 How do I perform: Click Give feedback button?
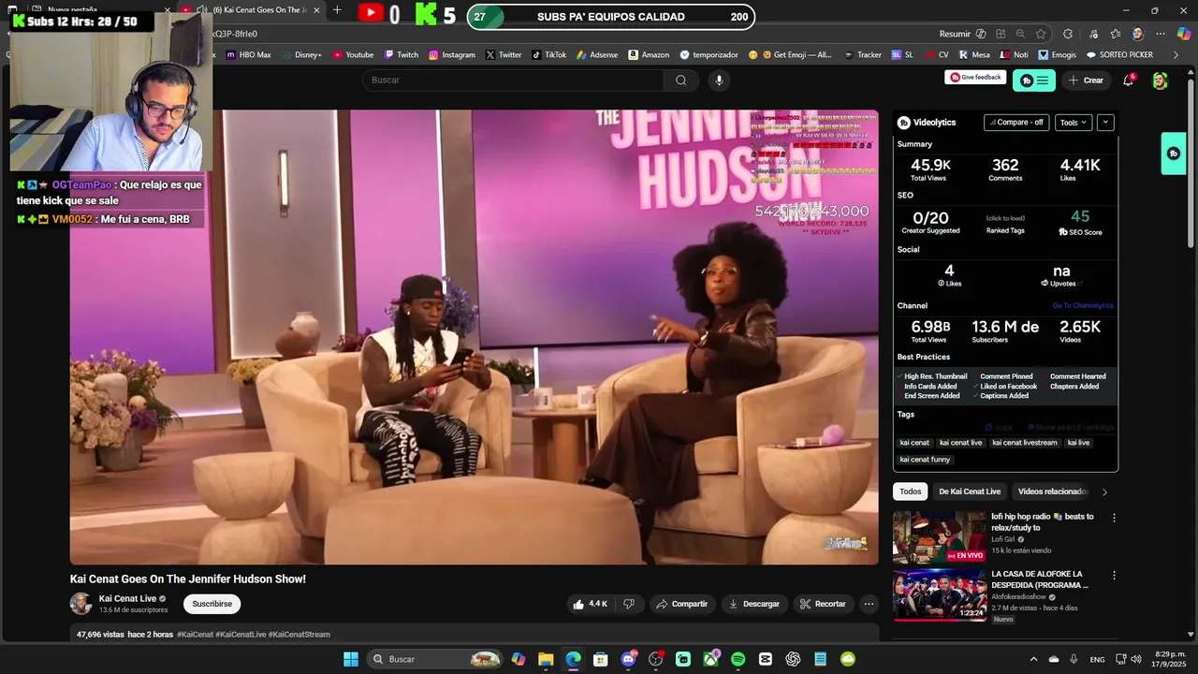[975, 78]
